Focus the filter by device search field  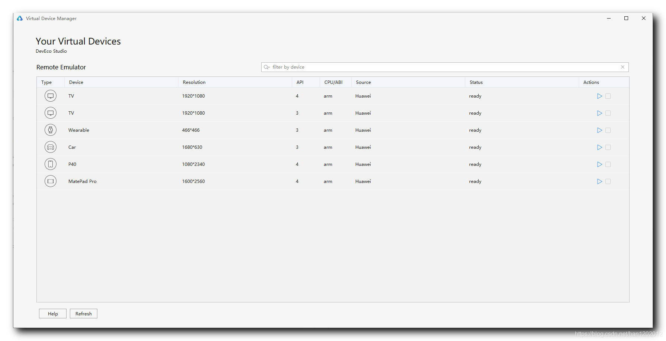click(445, 67)
